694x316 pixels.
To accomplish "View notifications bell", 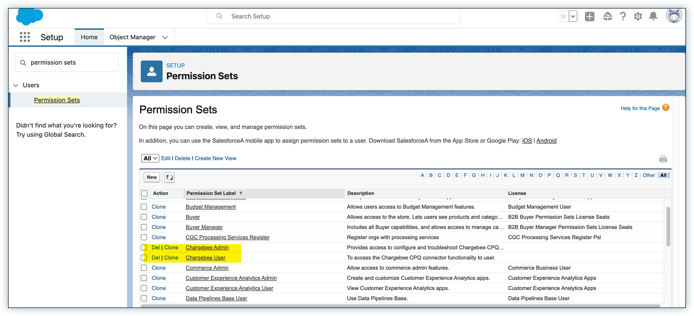I will click(653, 16).
